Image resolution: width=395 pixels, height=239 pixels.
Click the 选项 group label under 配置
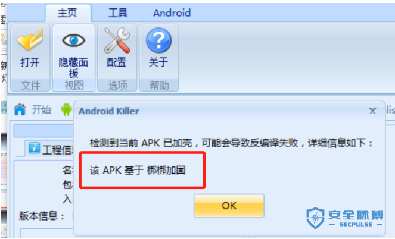[x=117, y=86]
